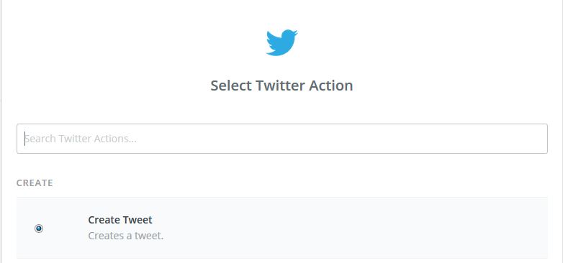
Task: Click the Twitter bird's beak
Action: pyautogui.click(x=296, y=34)
